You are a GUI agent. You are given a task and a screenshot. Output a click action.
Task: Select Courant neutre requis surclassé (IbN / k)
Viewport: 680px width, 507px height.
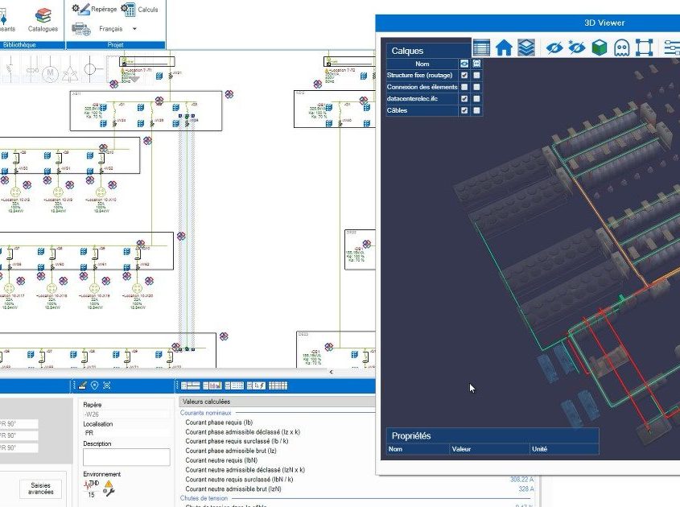(x=239, y=480)
